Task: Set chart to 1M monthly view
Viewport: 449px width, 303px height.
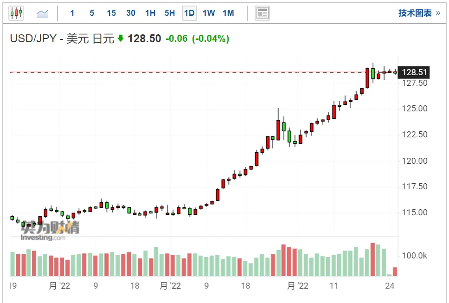Action: (228, 13)
